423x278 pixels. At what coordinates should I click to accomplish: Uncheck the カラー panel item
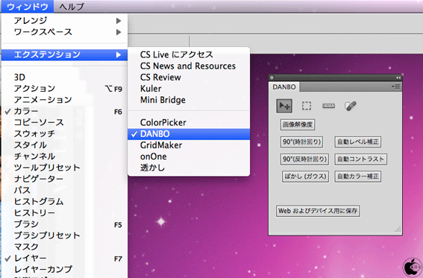tap(64, 111)
